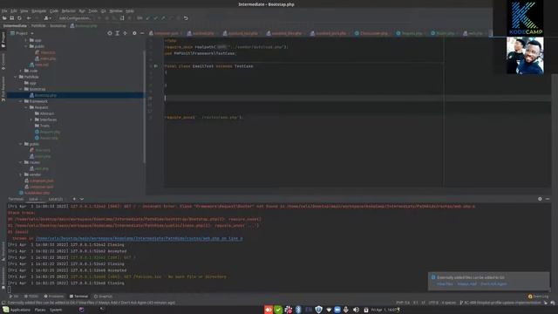Toggle the Commit tool window side tab

click(3, 61)
